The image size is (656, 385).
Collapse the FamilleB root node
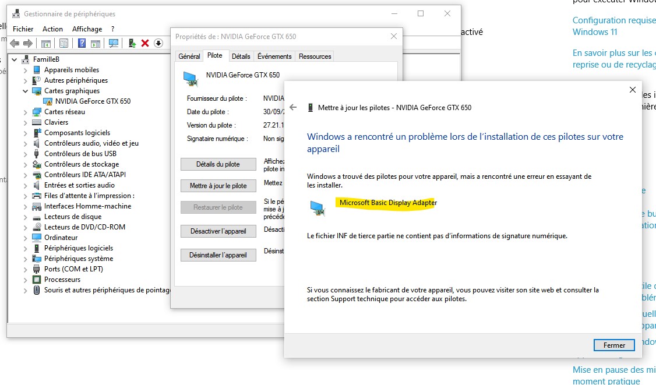click(x=15, y=59)
